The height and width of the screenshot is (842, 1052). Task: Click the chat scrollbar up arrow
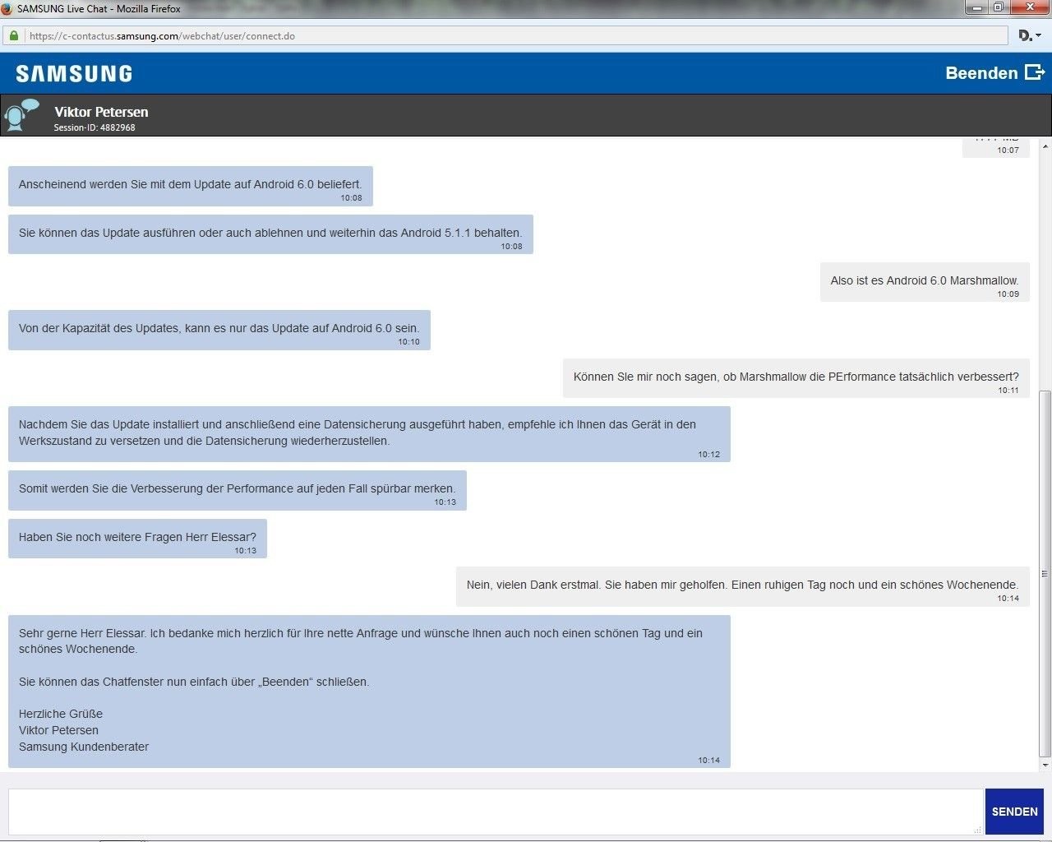point(1045,146)
